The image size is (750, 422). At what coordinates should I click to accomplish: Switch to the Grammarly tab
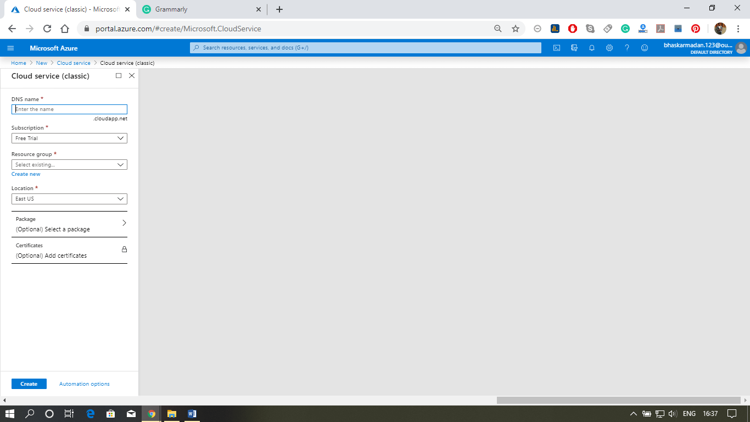(x=201, y=9)
